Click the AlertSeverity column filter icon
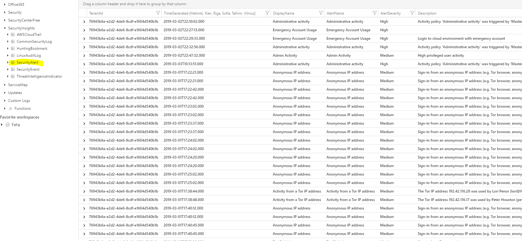This screenshot has width=522, height=241. [x=412, y=13]
